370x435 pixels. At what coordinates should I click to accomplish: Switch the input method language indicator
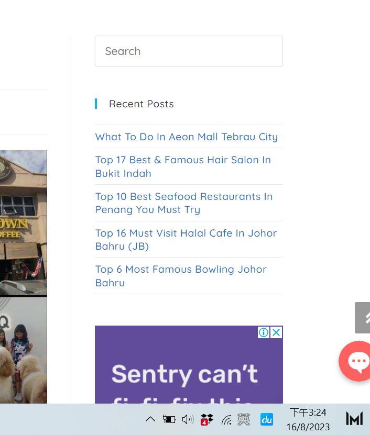pyautogui.click(x=244, y=419)
